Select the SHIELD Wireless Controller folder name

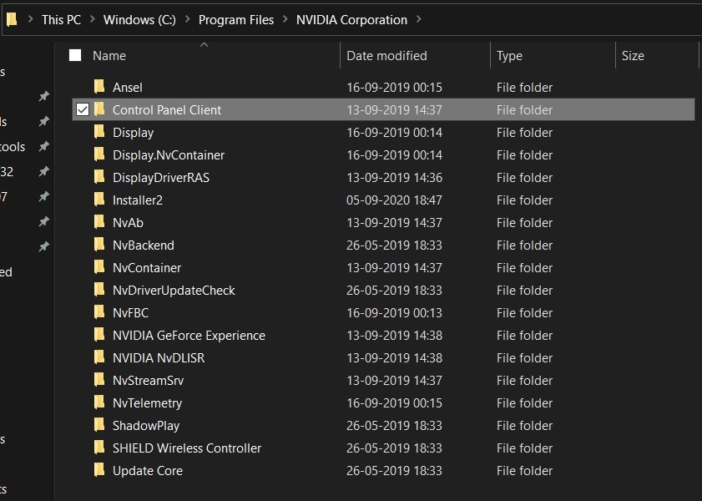point(187,448)
